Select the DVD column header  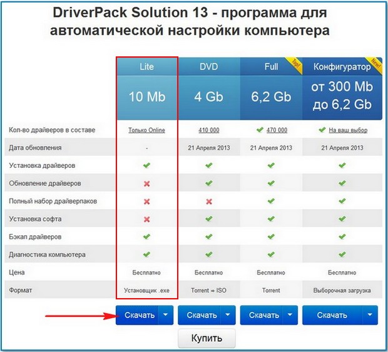coord(208,66)
